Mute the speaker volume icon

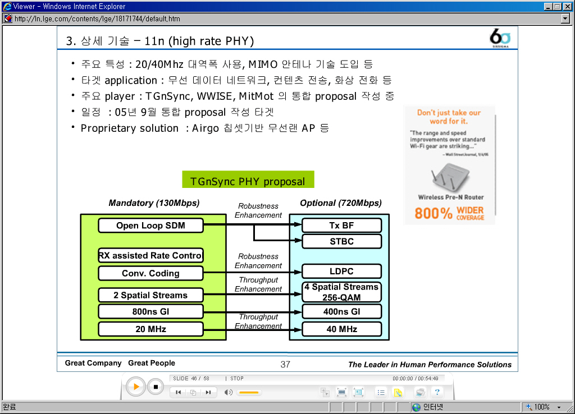pos(229,392)
